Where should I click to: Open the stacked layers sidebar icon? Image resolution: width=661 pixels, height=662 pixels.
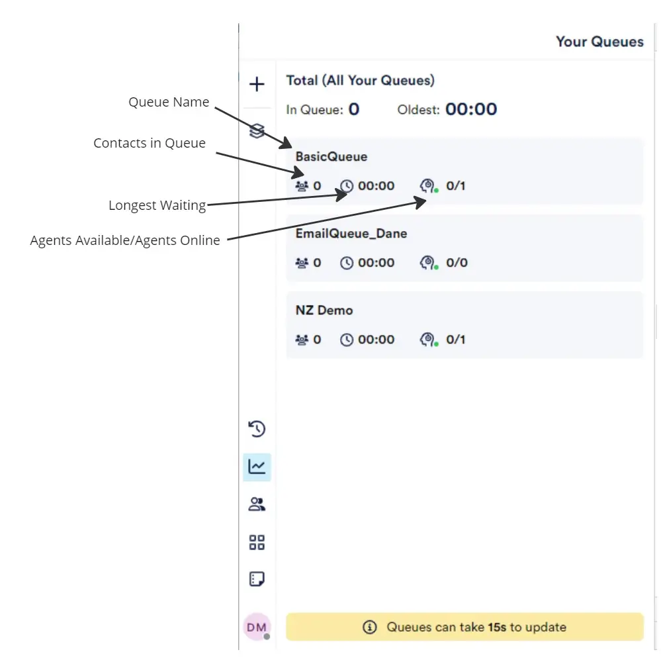(x=257, y=131)
